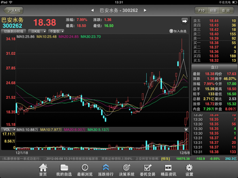Select 买五 row at 18.32

pyautogui.click(x=215, y=60)
